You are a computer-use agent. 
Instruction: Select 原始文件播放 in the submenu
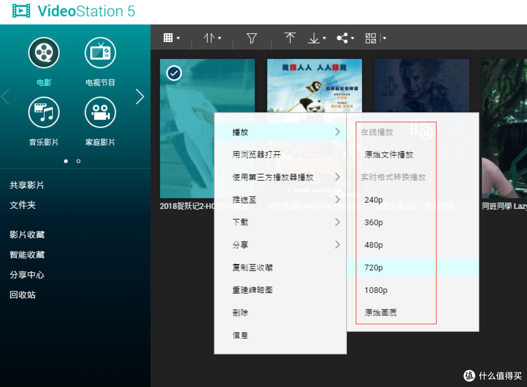(413, 154)
